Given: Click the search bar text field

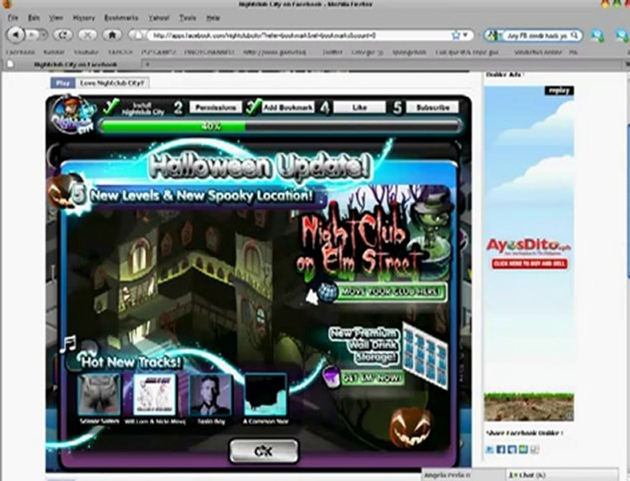Looking at the screenshot, I should 536,35.
